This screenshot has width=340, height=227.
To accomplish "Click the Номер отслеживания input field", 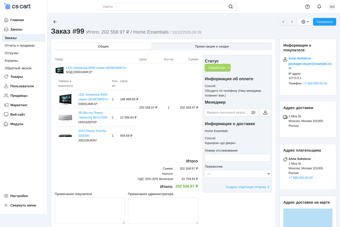I will [238, 158].
